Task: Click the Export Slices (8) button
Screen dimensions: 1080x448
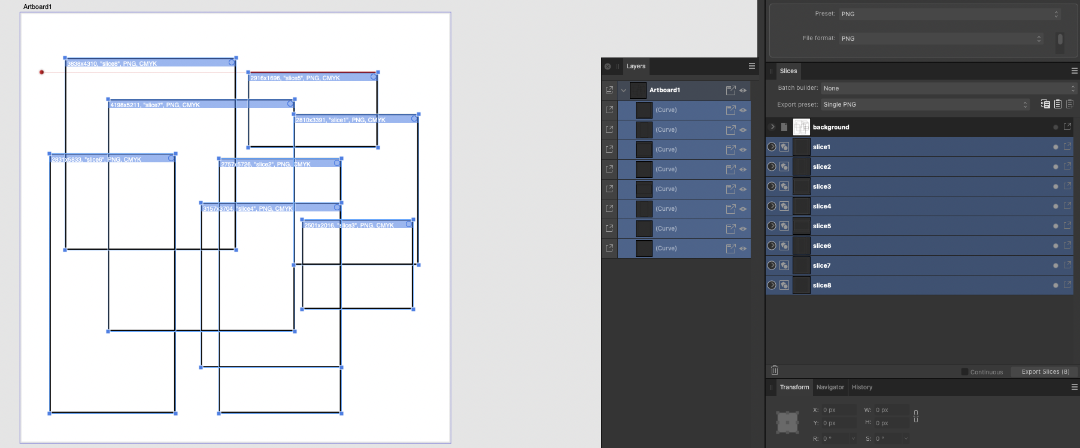Action: point(1045,372)
